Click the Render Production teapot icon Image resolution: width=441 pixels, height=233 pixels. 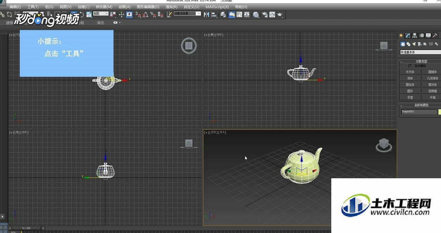[x=280, y=15]
